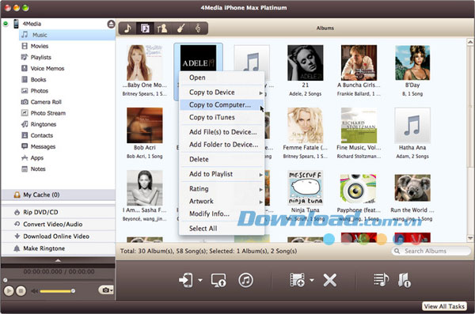
Task: Switch to the Songs view icon
Action: click(x=127, y=28)
